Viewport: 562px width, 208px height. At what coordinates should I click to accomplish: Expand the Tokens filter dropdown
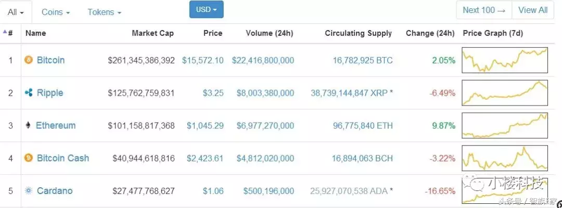pos(104,12)
